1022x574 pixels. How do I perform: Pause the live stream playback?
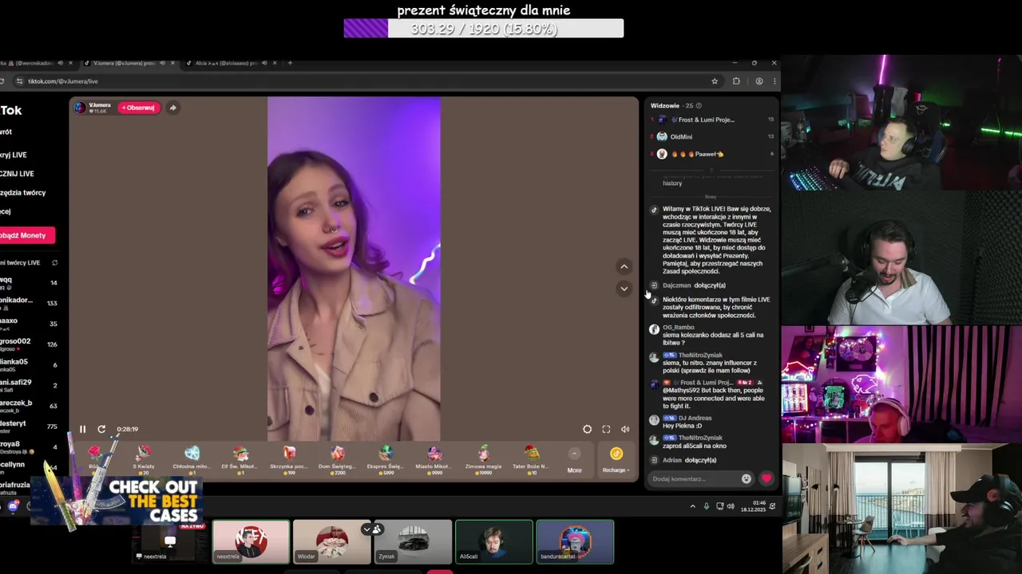[82, 429]
